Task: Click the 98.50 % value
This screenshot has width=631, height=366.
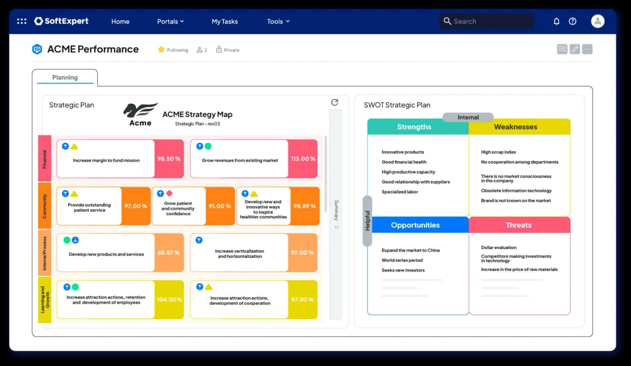Action: pyautogui.click(x=169, y=159)
